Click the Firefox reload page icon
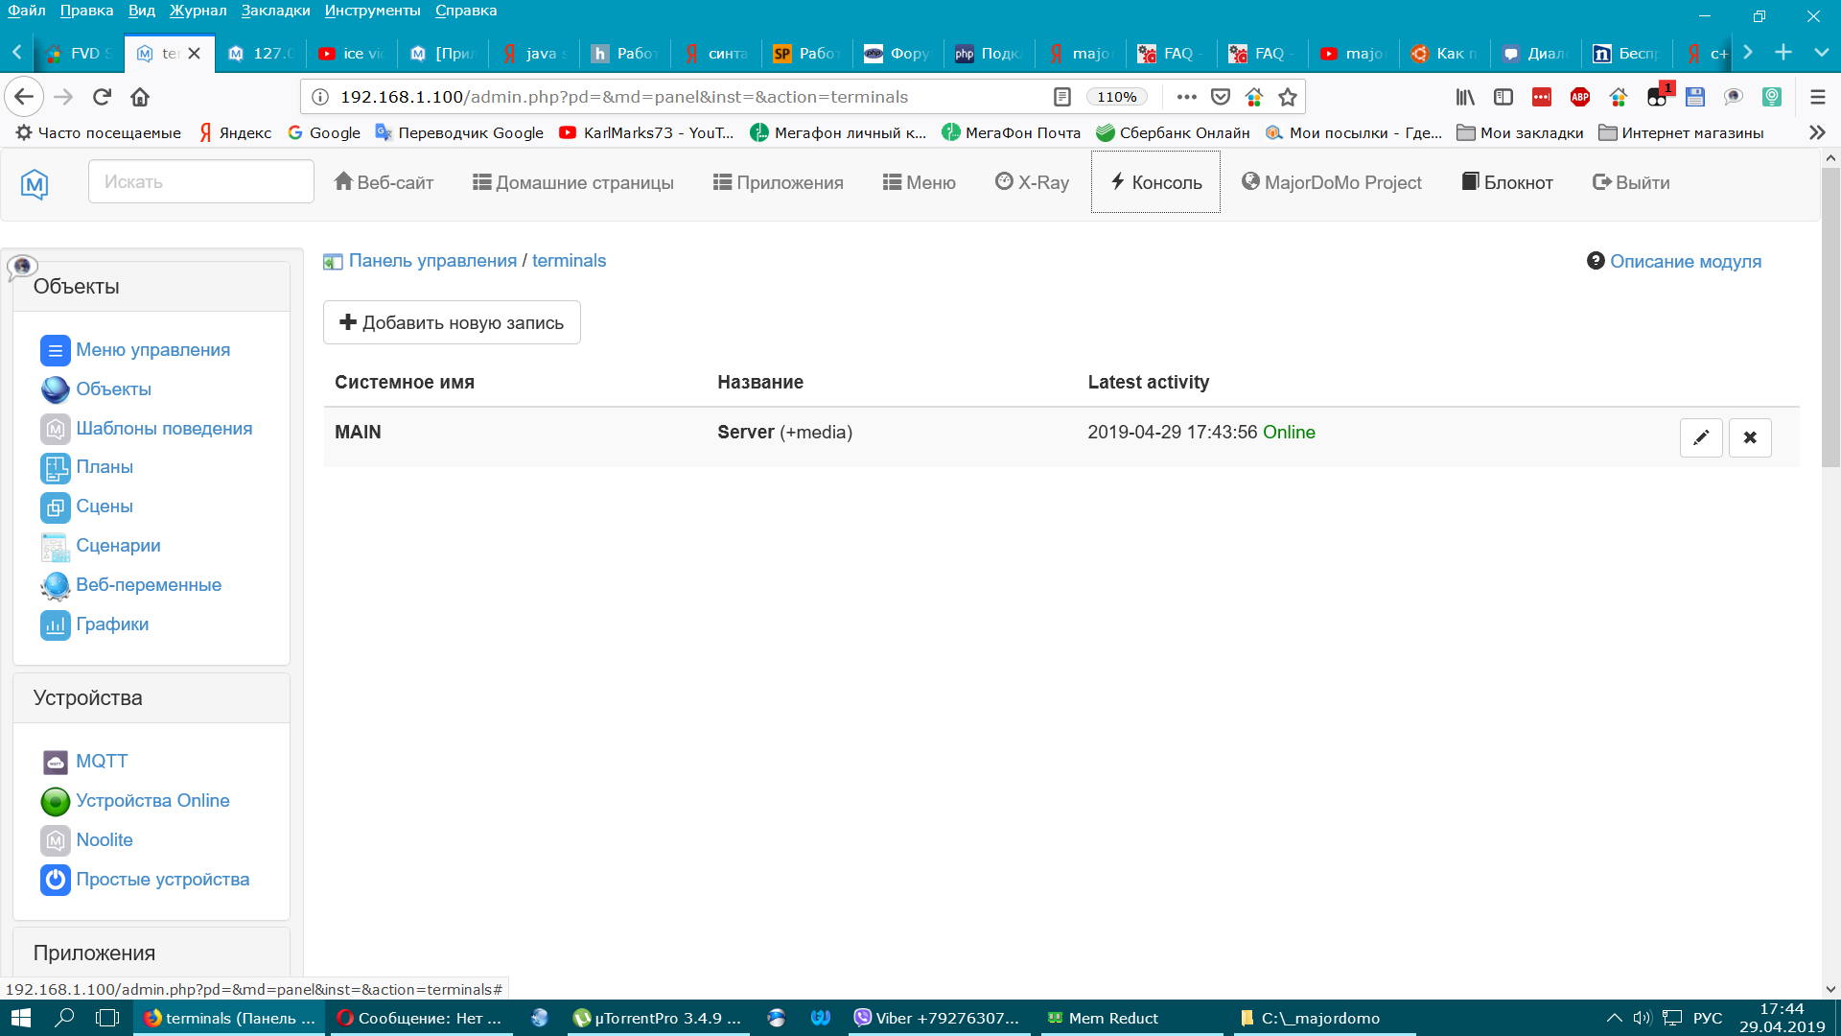Viewport: 1841px width, 1036px height. pos(102,97)
